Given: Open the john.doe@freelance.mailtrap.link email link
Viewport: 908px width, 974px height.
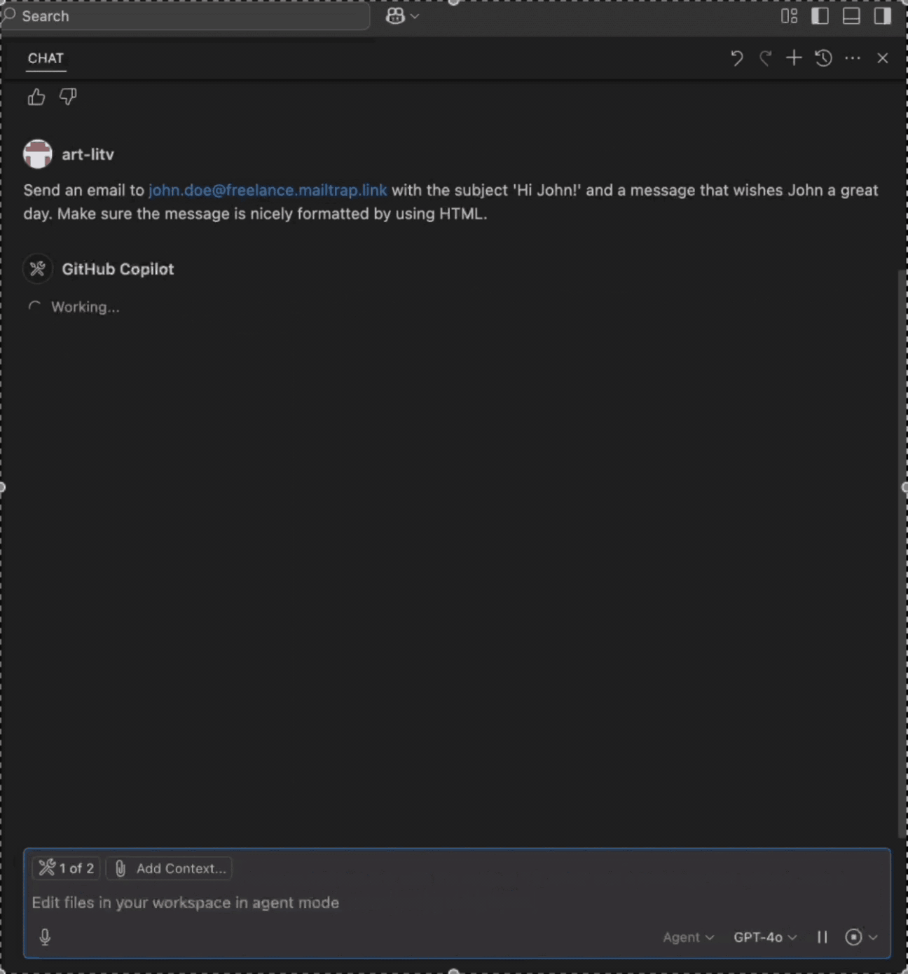Looking at the screenshot, I should [268, 191].
